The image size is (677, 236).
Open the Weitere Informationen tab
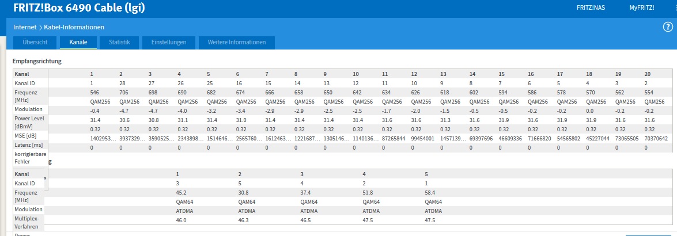click(237, 42)
